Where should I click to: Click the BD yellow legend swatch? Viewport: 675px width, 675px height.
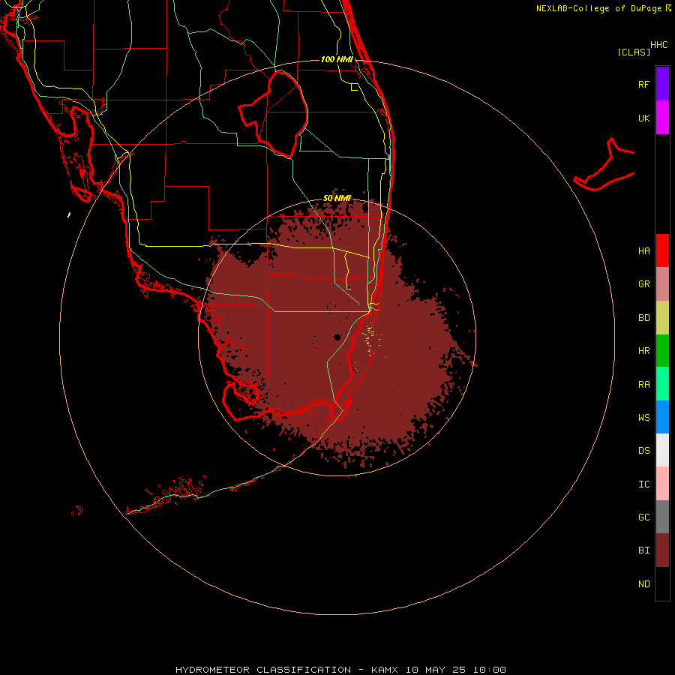coord(662,318)
